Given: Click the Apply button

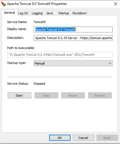Looking at the screenshot, I should pos(107,138).
